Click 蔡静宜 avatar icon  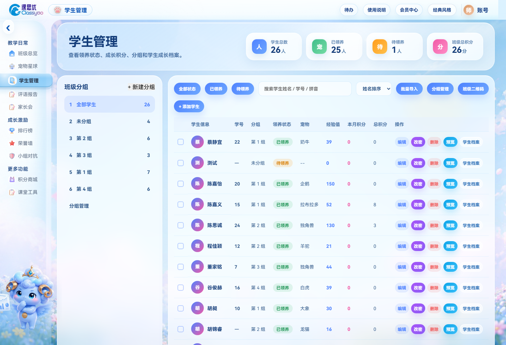197,142
